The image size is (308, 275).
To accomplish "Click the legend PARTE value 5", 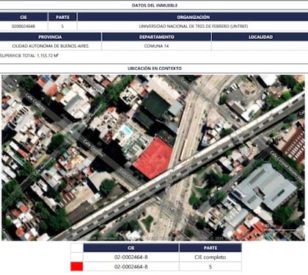I will [x=210, y=267].
